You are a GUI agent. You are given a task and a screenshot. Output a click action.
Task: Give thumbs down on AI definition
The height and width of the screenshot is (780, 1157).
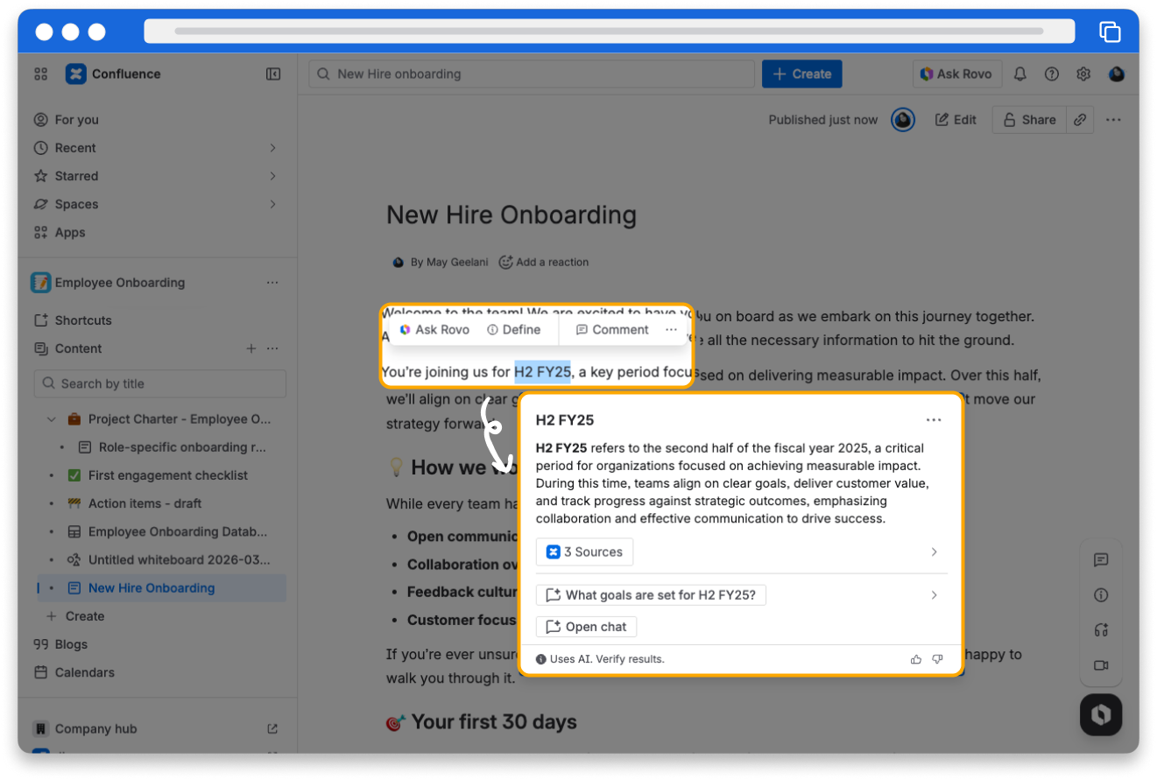pyautogui.click(x=937, y=659)
